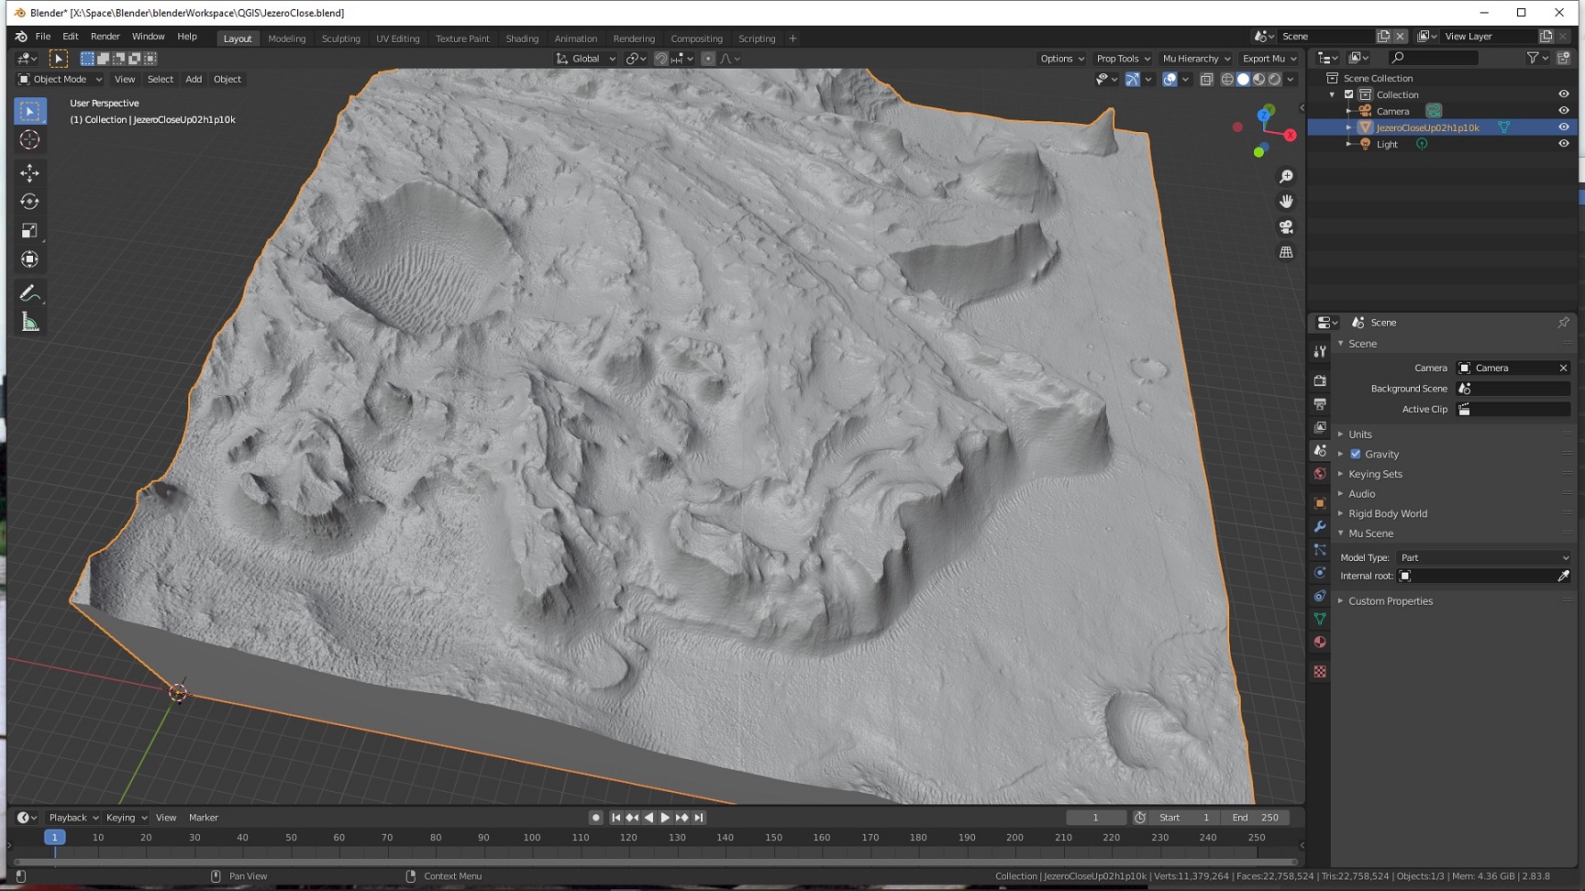
Task: Toggle camera view in the viewport
Action: [1286, 226]
